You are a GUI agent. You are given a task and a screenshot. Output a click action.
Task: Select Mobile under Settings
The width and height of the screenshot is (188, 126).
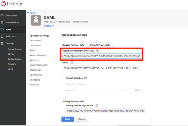tap(11, 54)
